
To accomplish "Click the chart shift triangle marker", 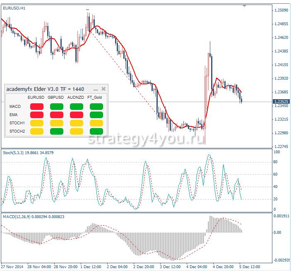I will coord(245,6).
